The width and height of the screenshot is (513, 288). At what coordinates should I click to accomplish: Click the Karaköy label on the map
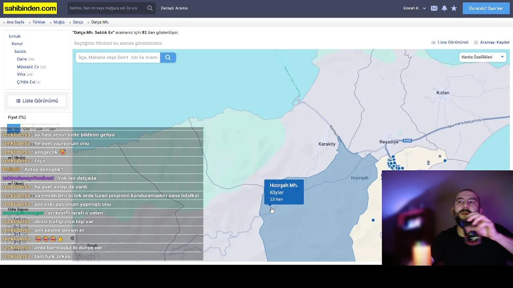tap(327, 144)
